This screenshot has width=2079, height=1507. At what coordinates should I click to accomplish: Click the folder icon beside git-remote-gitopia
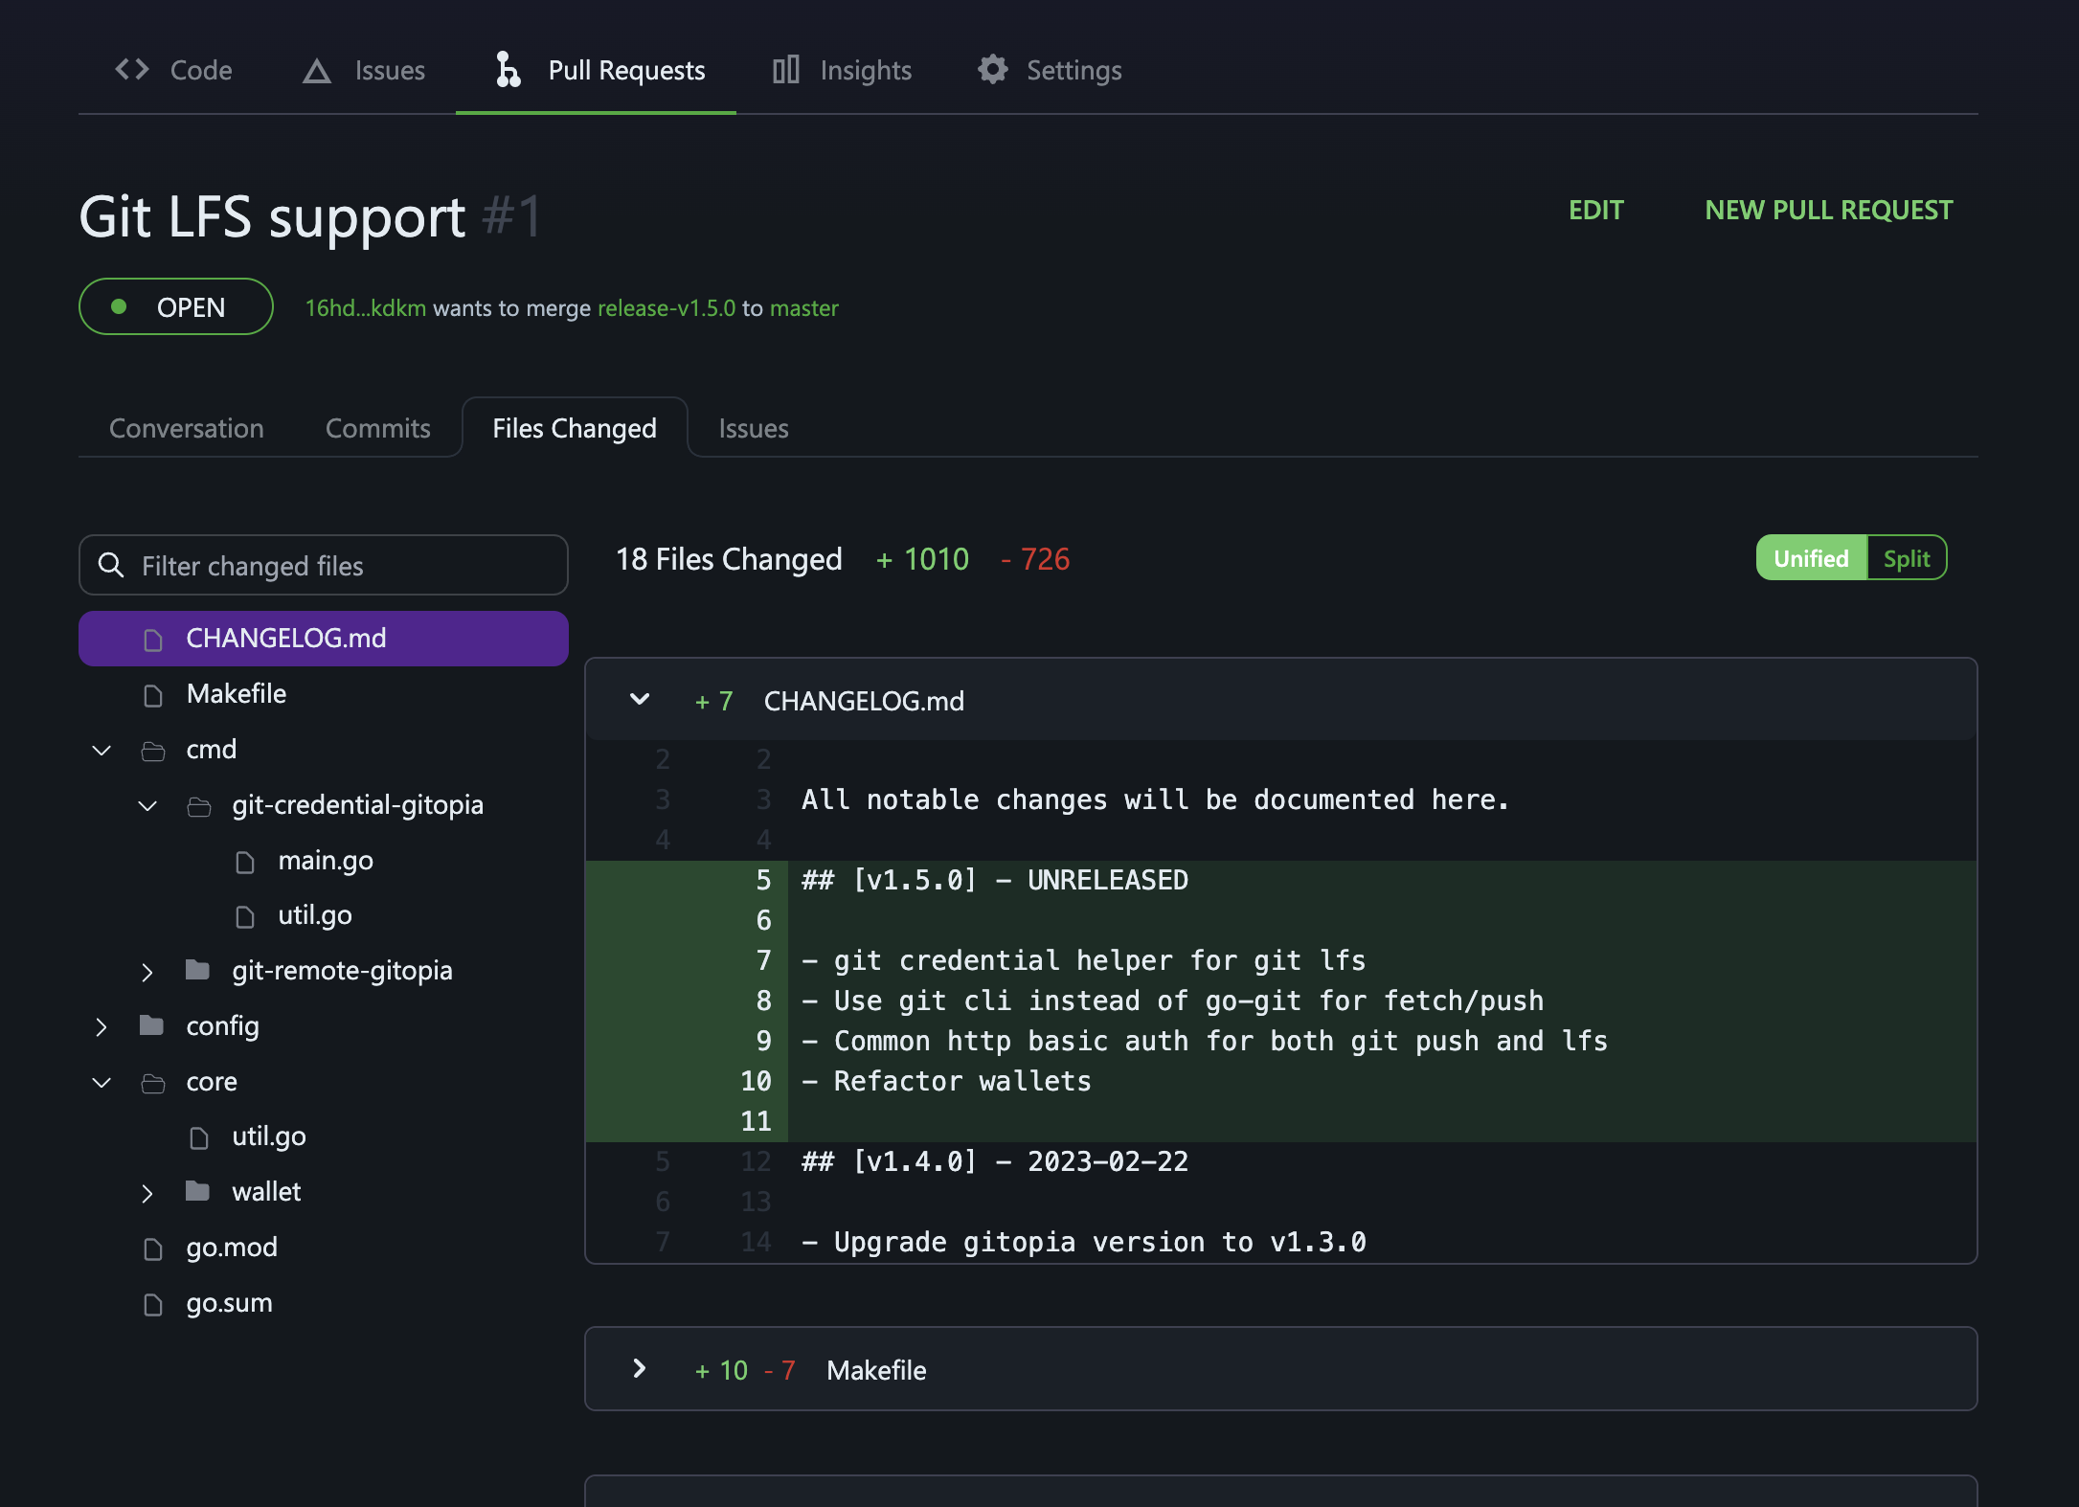(x=198, y=970)
